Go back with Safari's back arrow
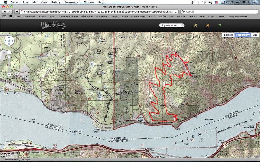This screenshot has height=162, width=260. 5,12
